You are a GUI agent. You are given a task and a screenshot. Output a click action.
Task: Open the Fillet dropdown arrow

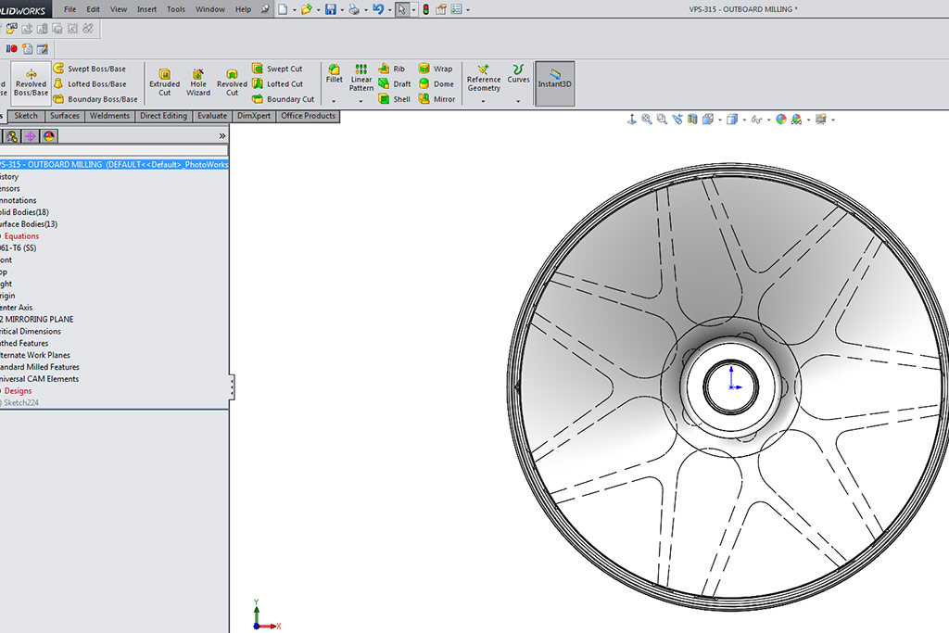tap(334, 100)
